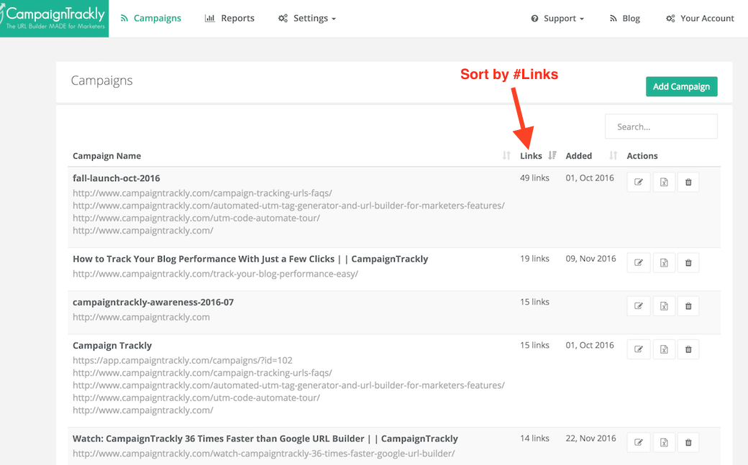The width and height of the screenshot is (748, 465).
Task: Edit the blog performance tracking campaign
Action: pyautogui.click(x=639, y=262)
